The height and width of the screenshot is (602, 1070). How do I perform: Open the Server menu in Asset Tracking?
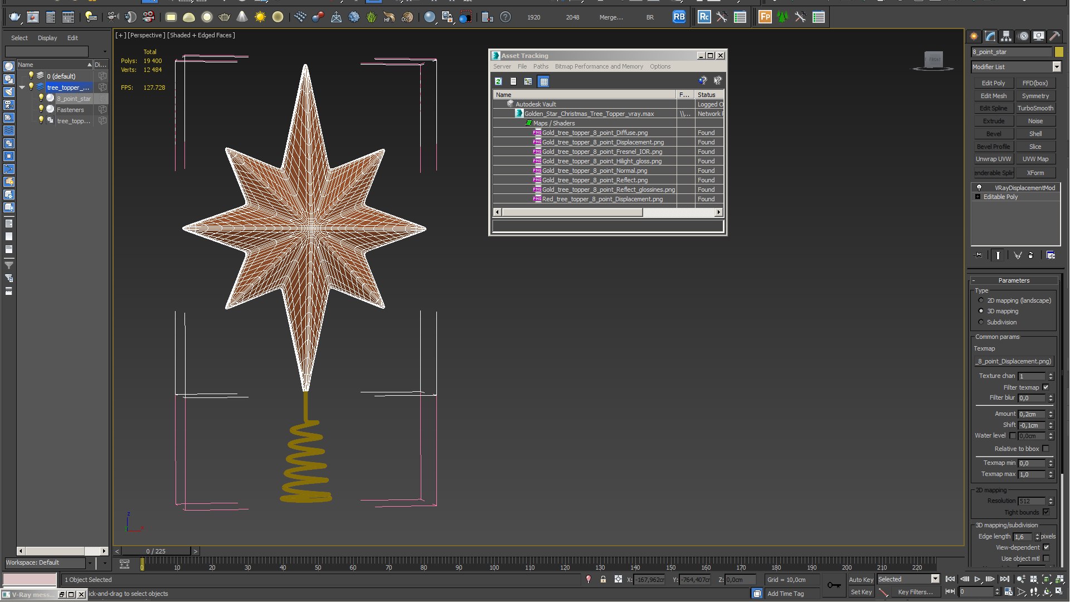(x=502, y=66)
